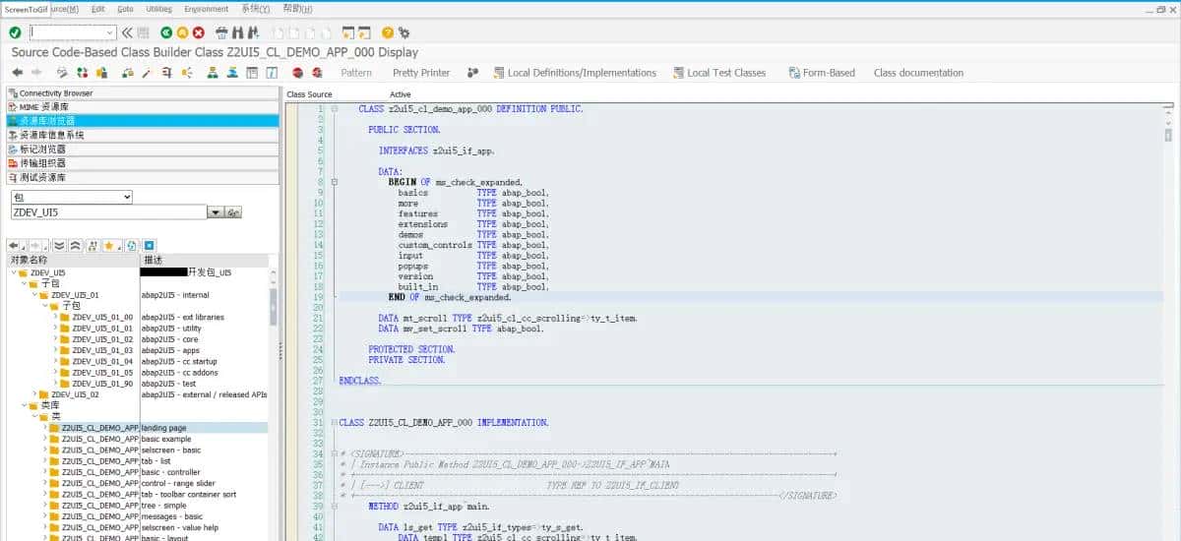Expand the ZDEV_UI5_02 external APIs node
Image resolution: width=1181 pixels, height=541 pixels.
tap(34, 394)
